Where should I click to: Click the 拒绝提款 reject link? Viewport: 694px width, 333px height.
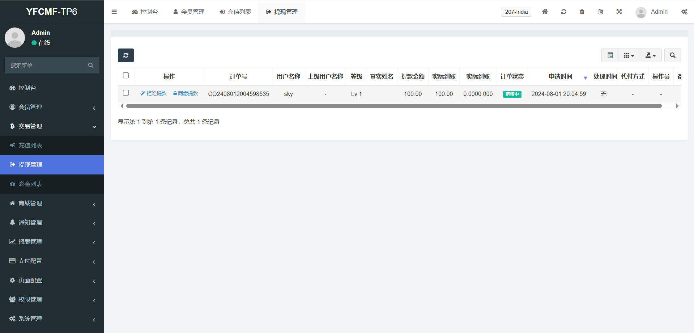154,94
